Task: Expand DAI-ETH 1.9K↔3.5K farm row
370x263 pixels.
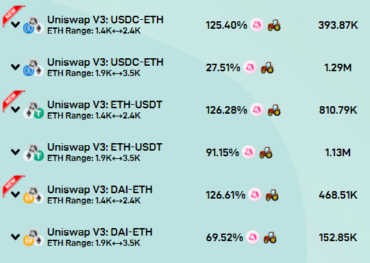Action: pyautogui.click(x=15, y=236)
